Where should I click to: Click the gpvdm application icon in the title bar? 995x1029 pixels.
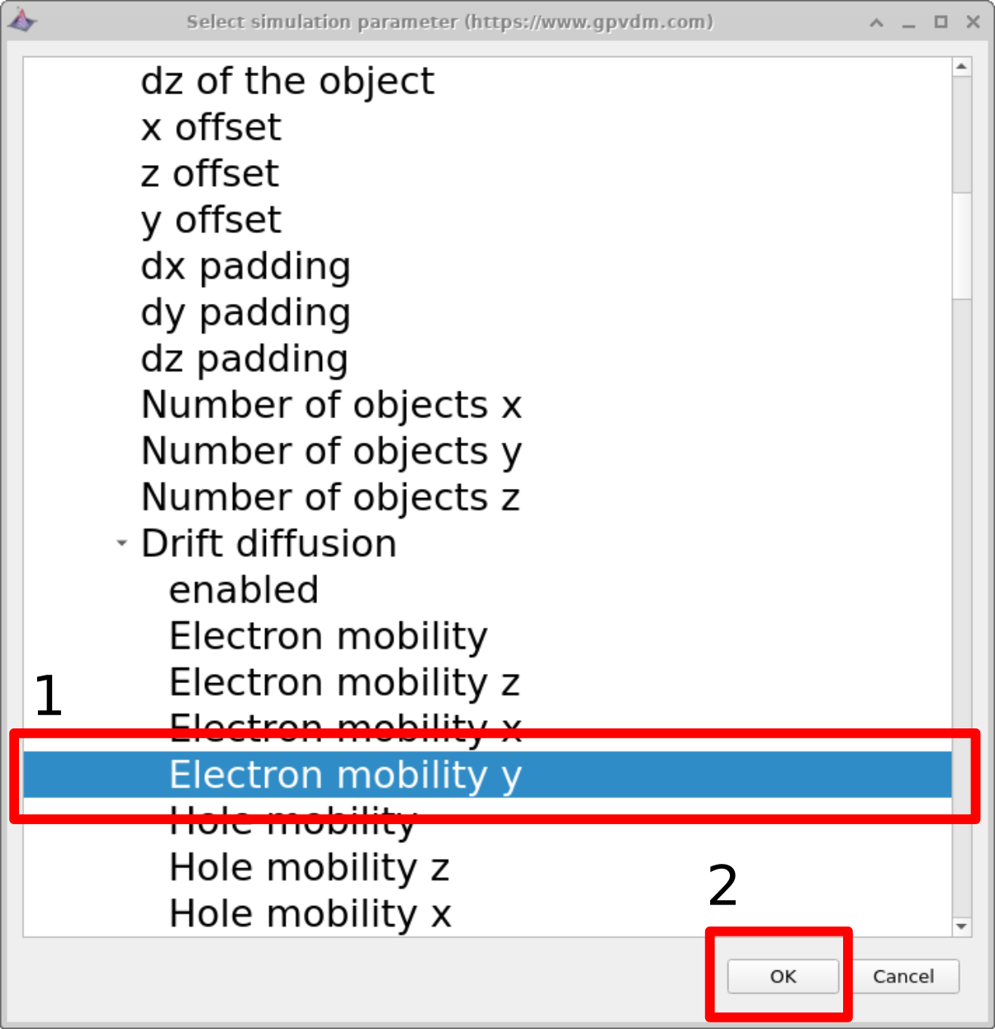coord(23,21)
